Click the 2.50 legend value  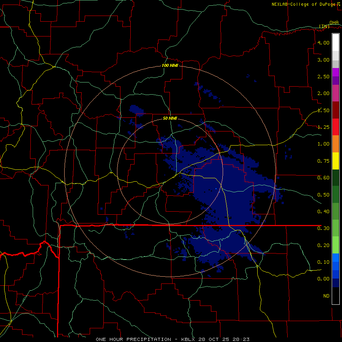[x=323, y=76]
